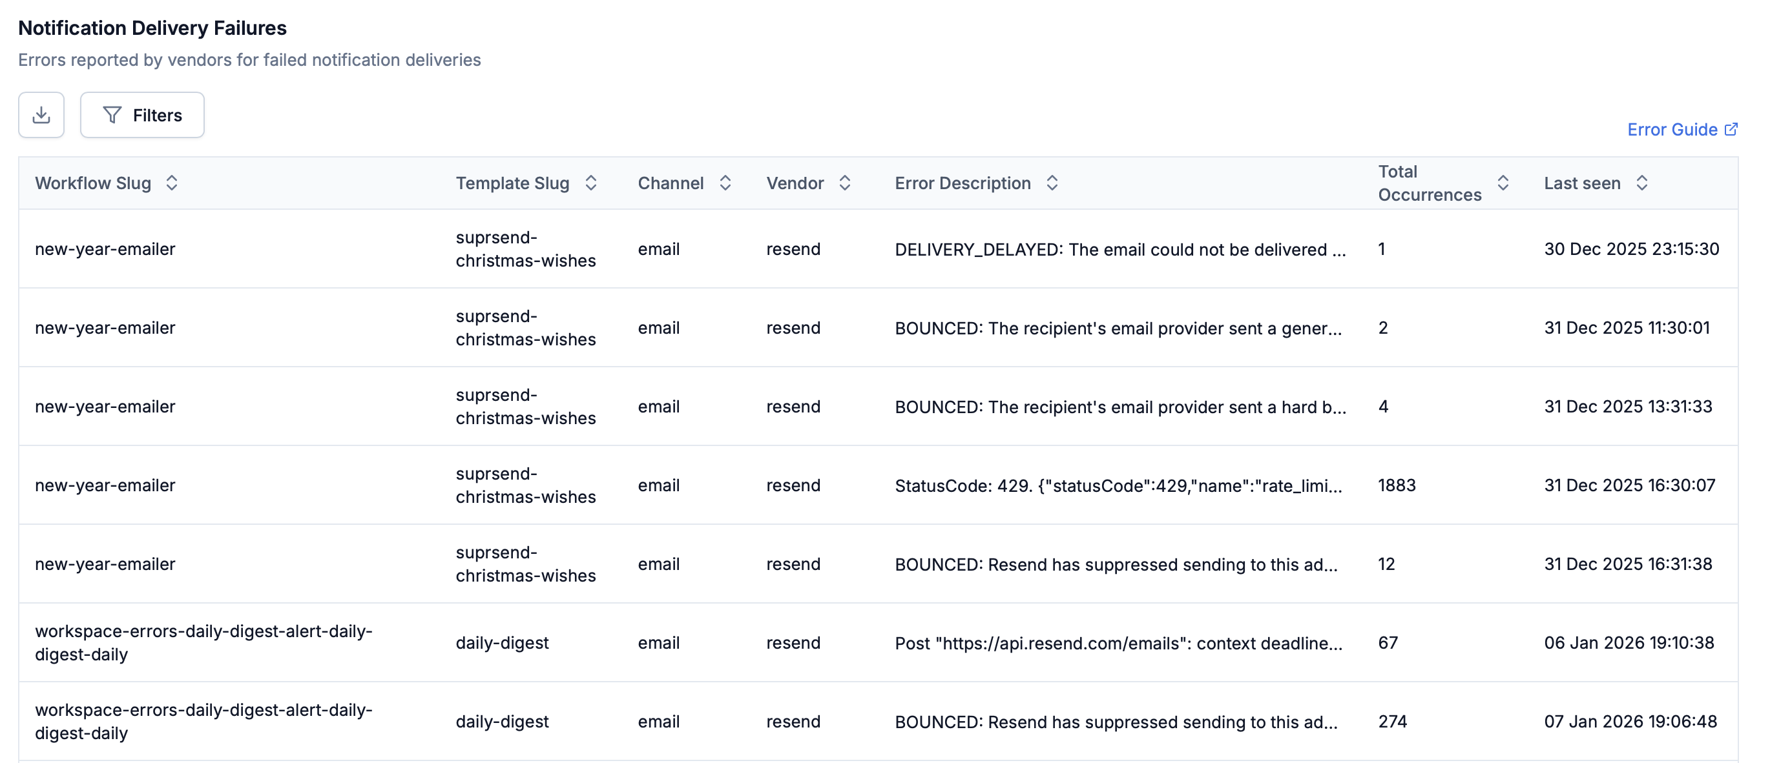Click the 274 occurrences daily-digest row

point(1392,721)
